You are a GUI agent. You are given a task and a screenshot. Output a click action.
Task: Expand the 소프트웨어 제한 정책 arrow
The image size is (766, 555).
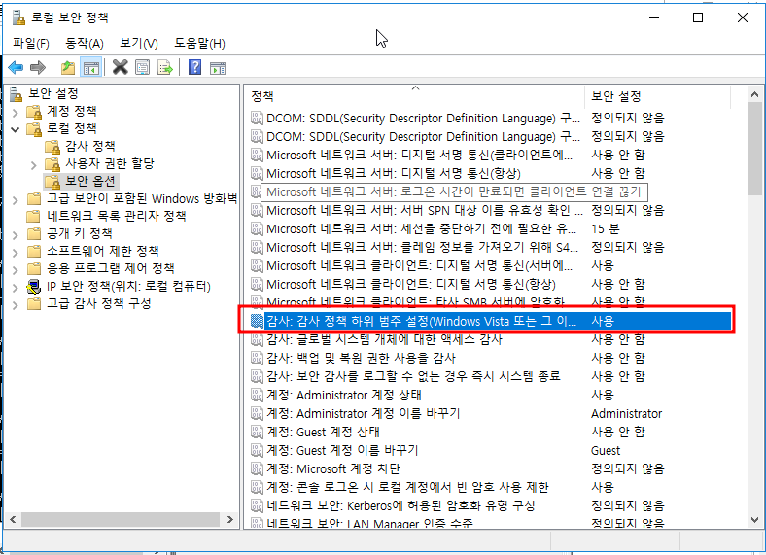pos(16,253)
